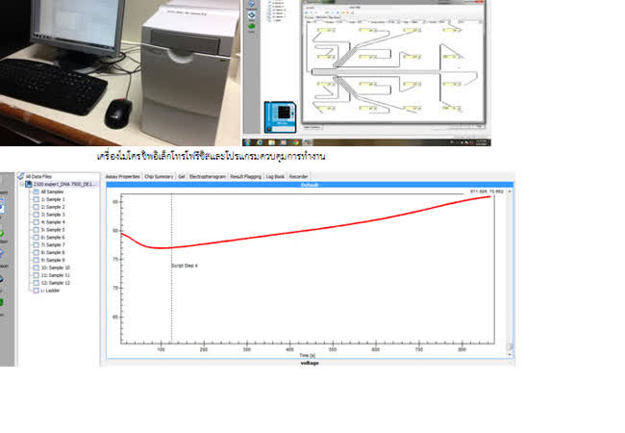Click the blue chip image thumbnail
The width and height of the screenshot is (625, 433).
[x=280, y=117]
